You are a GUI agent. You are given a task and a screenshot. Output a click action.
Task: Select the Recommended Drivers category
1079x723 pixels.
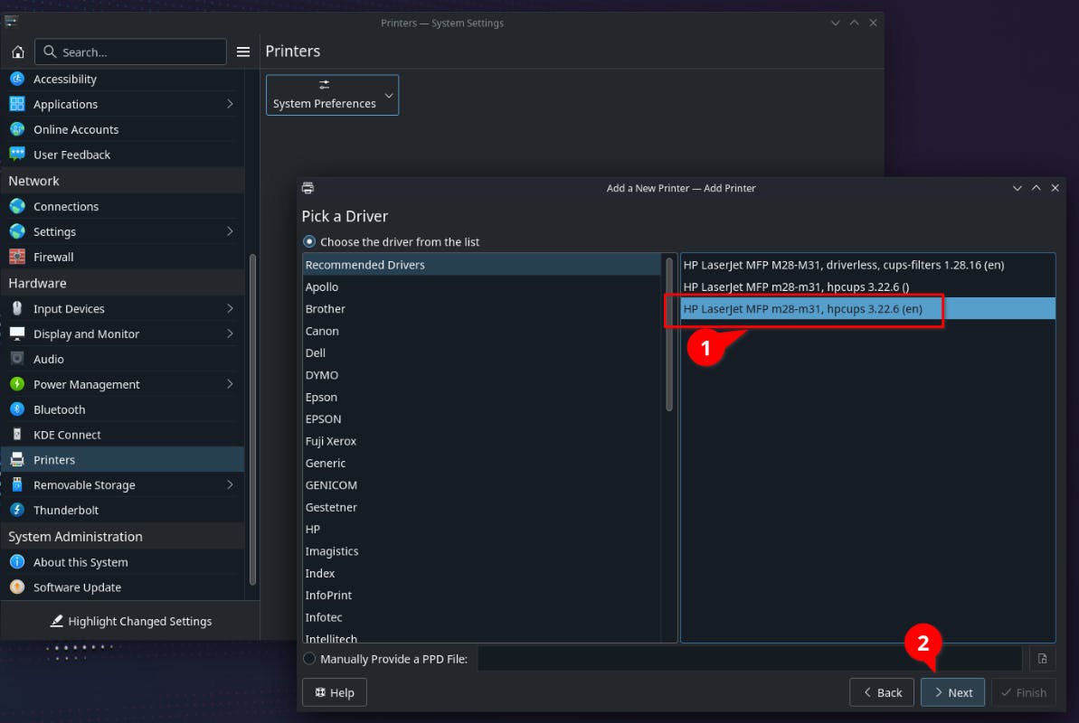(x=482, y=265)
